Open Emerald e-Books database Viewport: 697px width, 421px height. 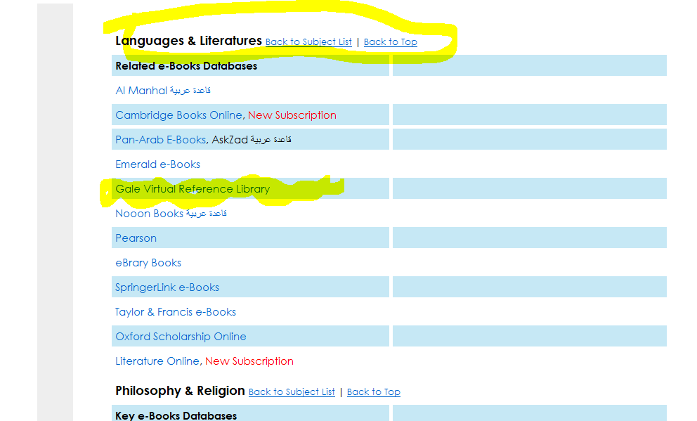pyautogui.click(x=158, y=164)
